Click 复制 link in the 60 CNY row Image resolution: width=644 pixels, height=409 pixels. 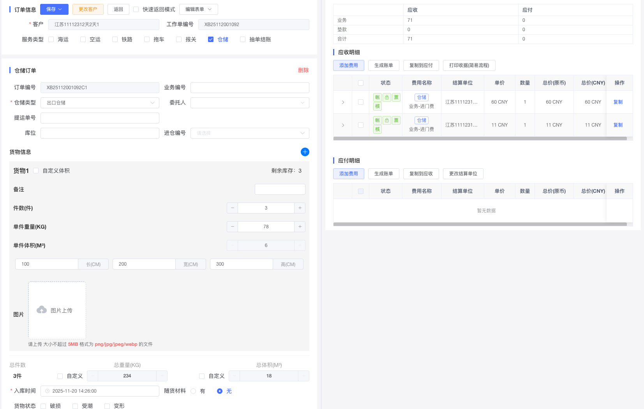tap(618, 102)
